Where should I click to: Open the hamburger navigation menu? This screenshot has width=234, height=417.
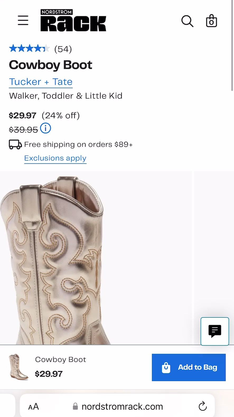point(23,20)
